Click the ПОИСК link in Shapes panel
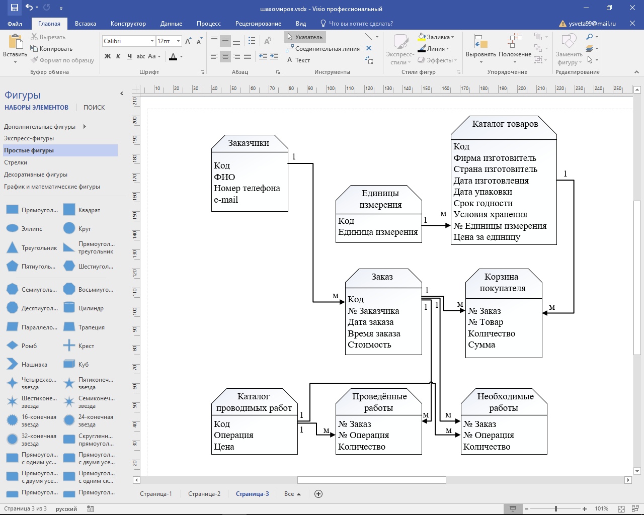The image size is (644, 515). [94, 108]
